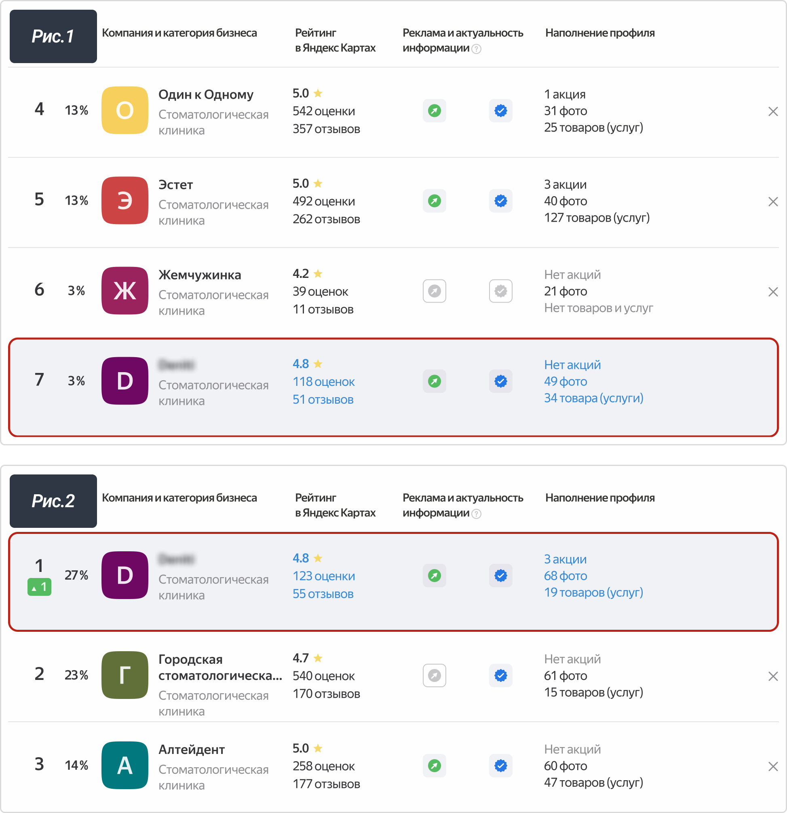Remove Алтейдент with its X button
The image size is (787, 813).
[773, 766]
